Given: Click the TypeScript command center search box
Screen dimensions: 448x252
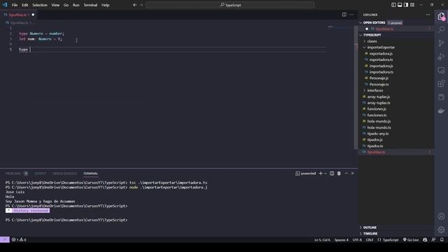Looking at the screenshot, I should click(230, 5).
